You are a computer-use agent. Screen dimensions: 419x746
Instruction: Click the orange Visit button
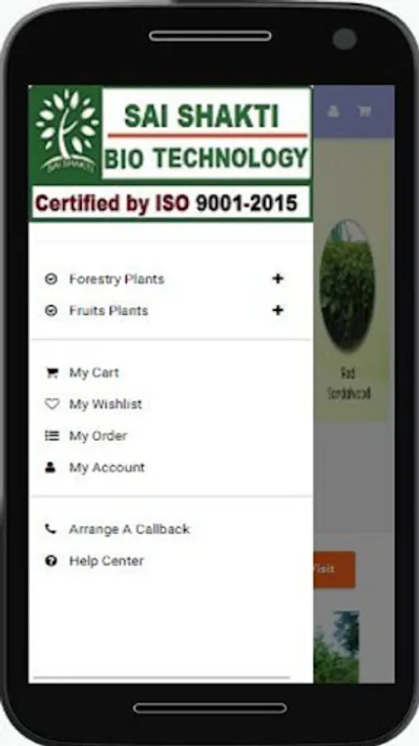tap(334, 569)
